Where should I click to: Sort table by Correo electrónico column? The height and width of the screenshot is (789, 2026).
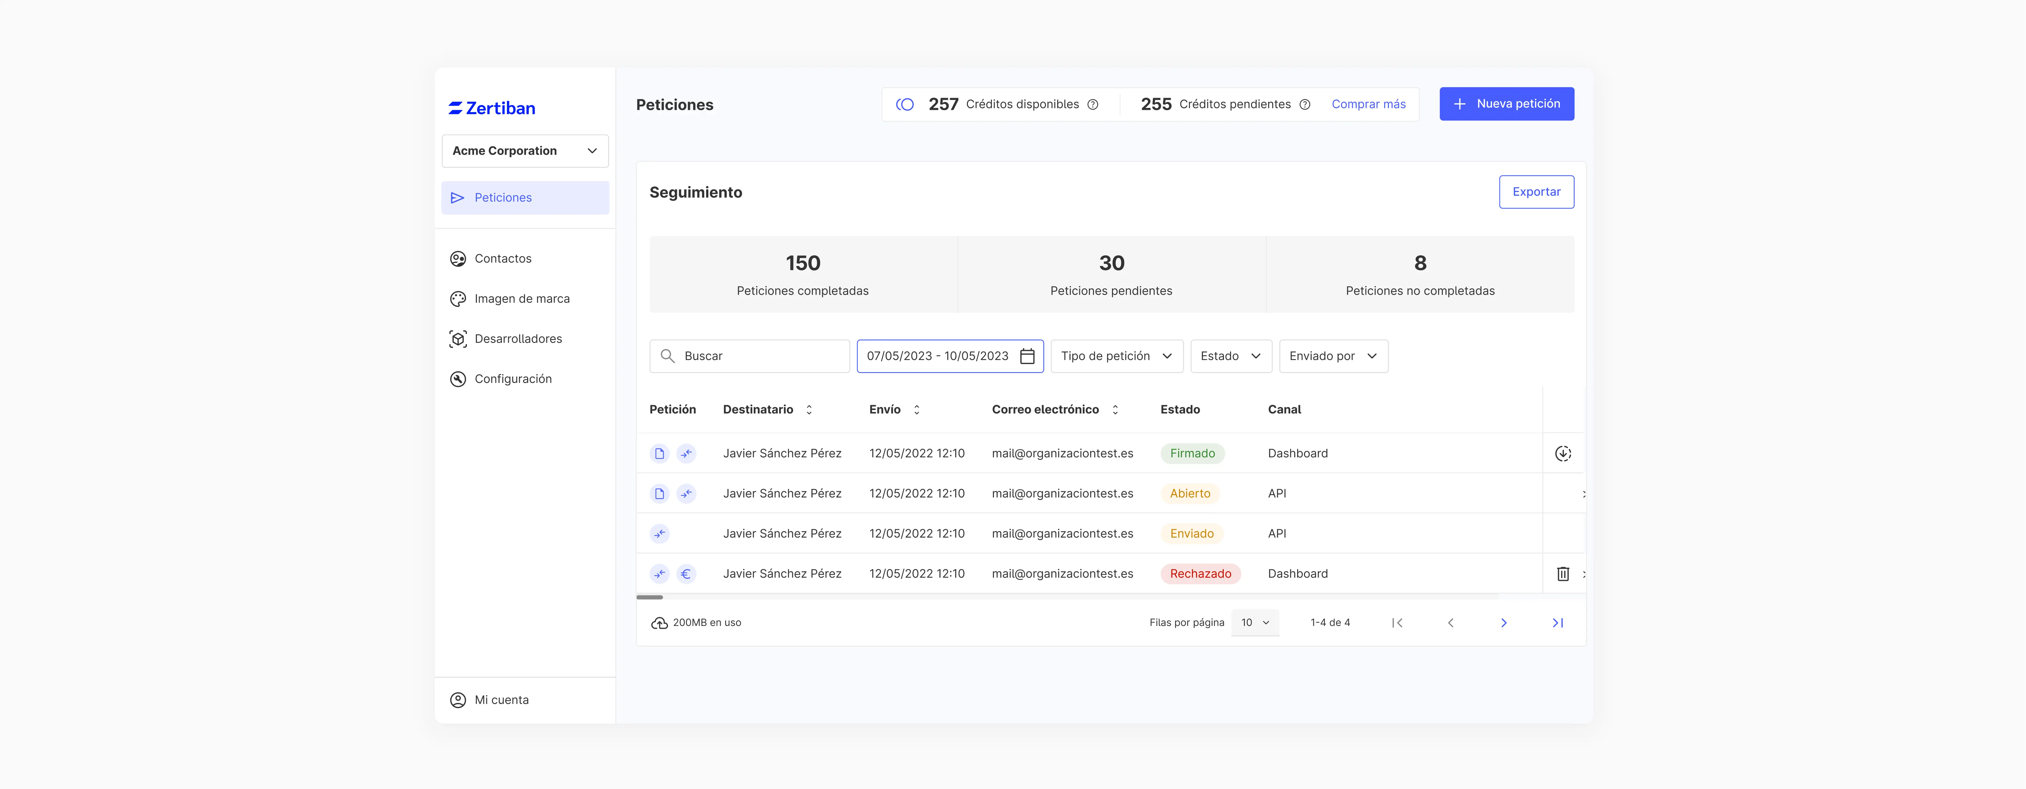[1114, 410]
